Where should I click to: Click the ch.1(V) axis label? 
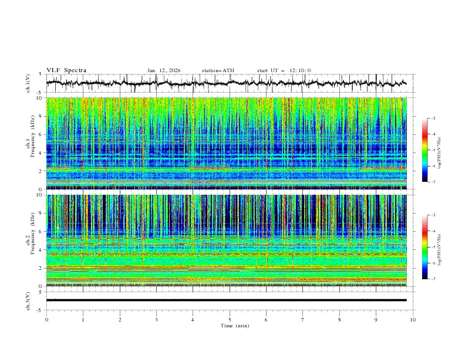pyautogui.click(x=28, y=83)
